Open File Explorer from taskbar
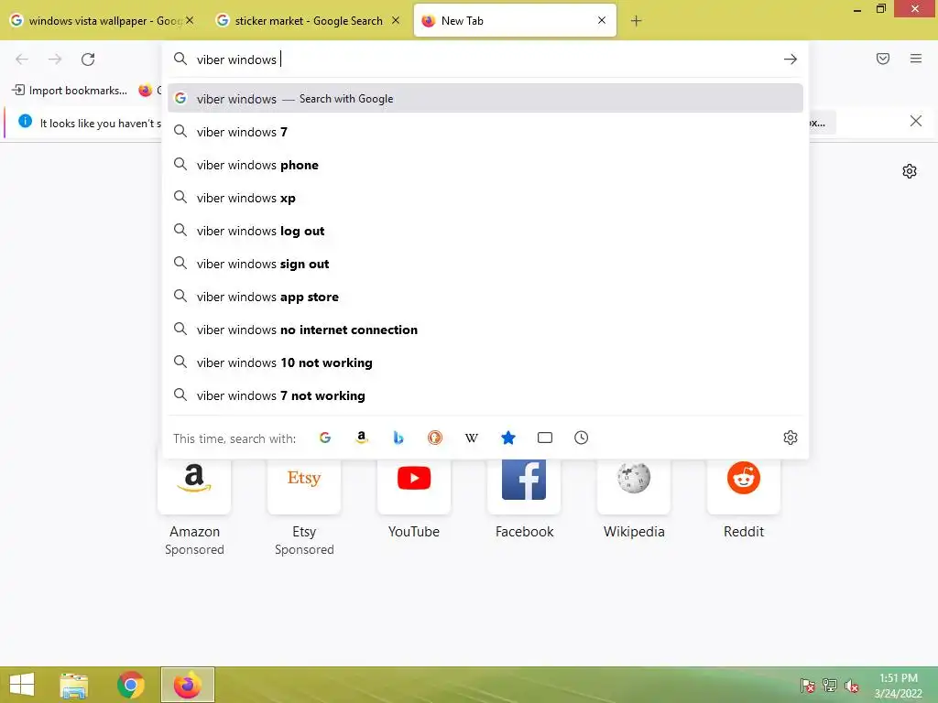This screenshot has height=703, width=938. [73, 685]
